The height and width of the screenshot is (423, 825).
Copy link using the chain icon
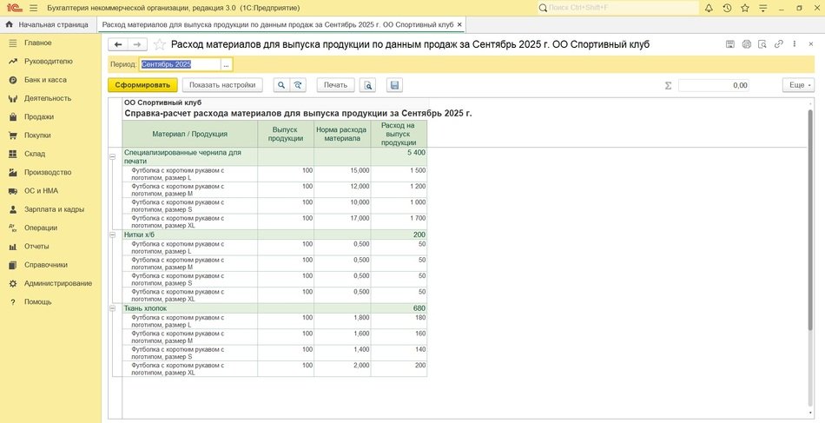[779, 44]
